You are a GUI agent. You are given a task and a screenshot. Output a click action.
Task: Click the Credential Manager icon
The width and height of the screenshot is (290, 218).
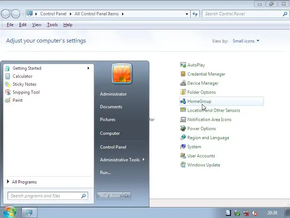point(183,74)
